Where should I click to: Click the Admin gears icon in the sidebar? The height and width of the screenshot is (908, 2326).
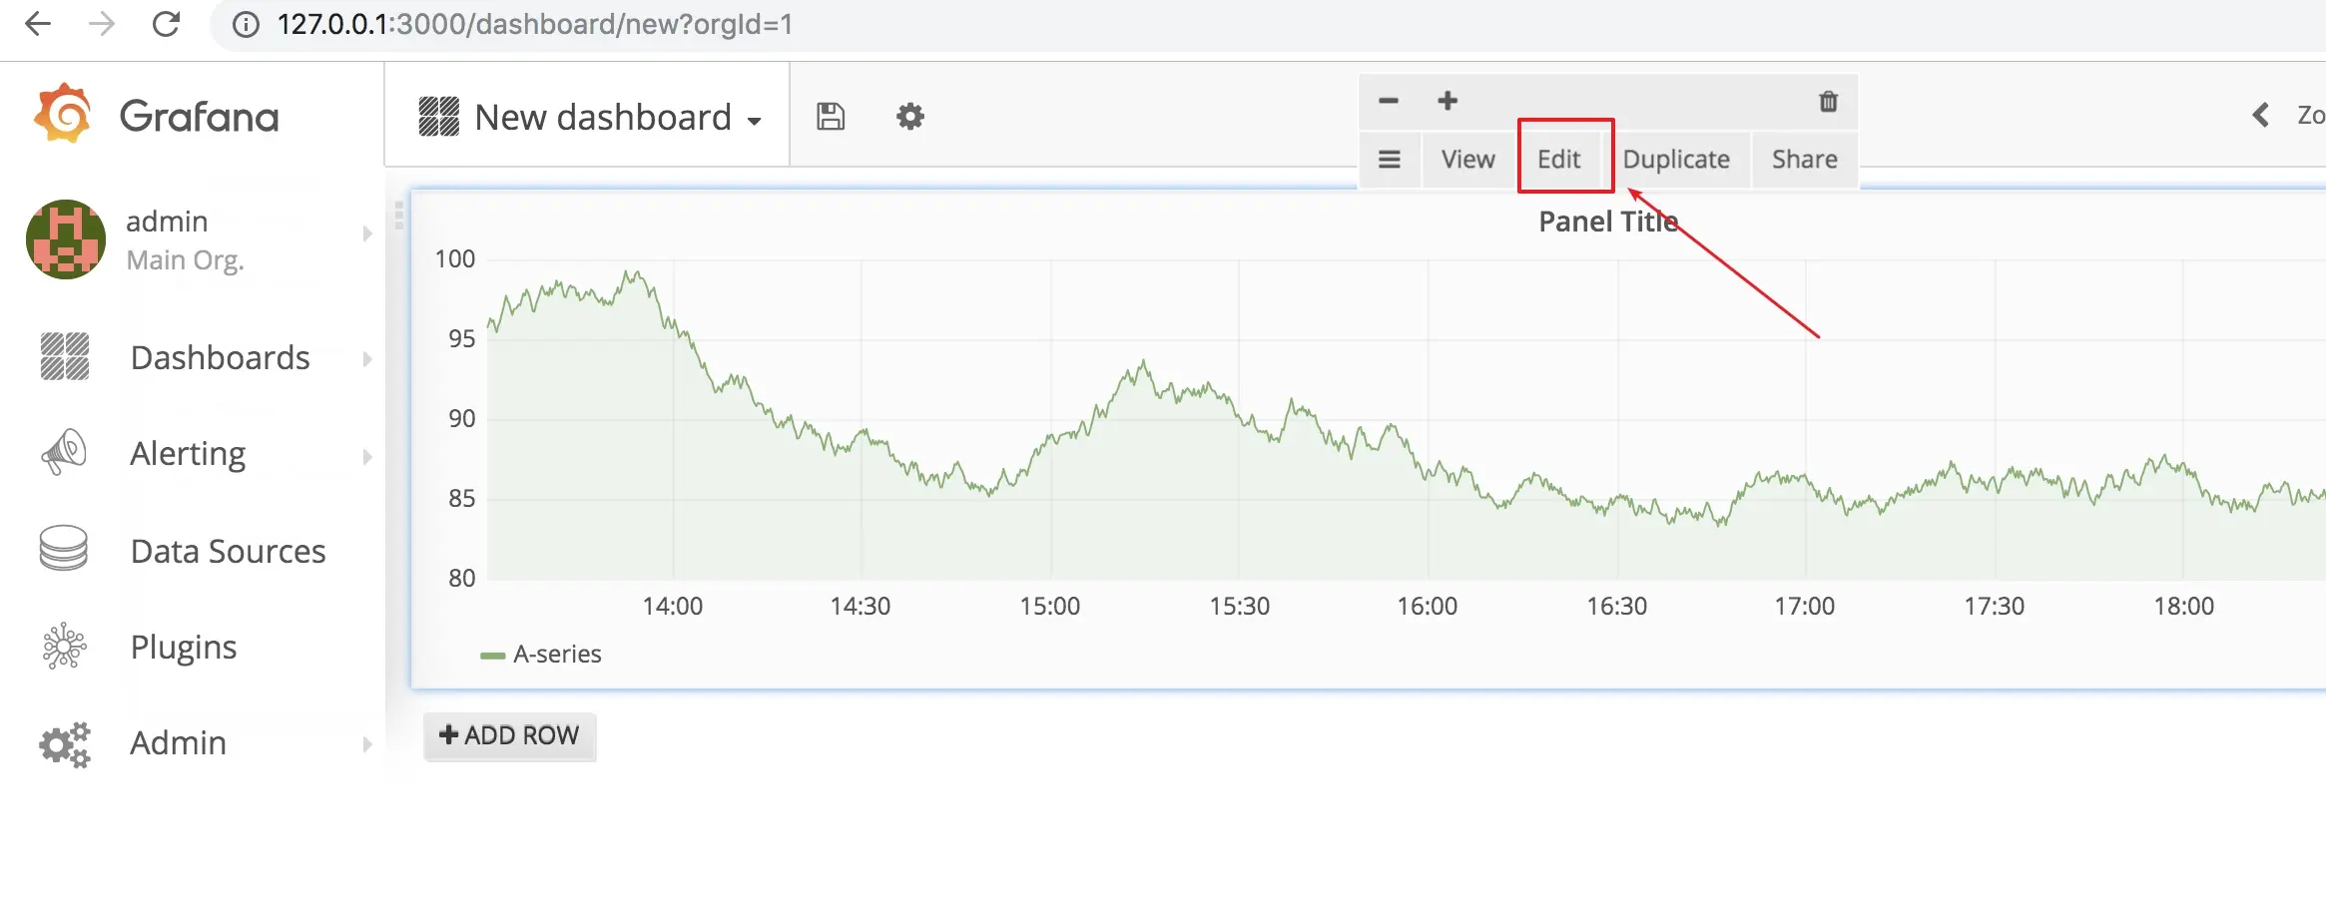pos(65,744)
